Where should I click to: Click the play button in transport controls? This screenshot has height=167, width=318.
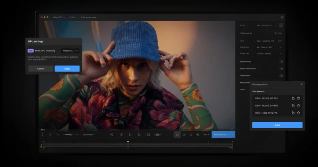(130, 134)
